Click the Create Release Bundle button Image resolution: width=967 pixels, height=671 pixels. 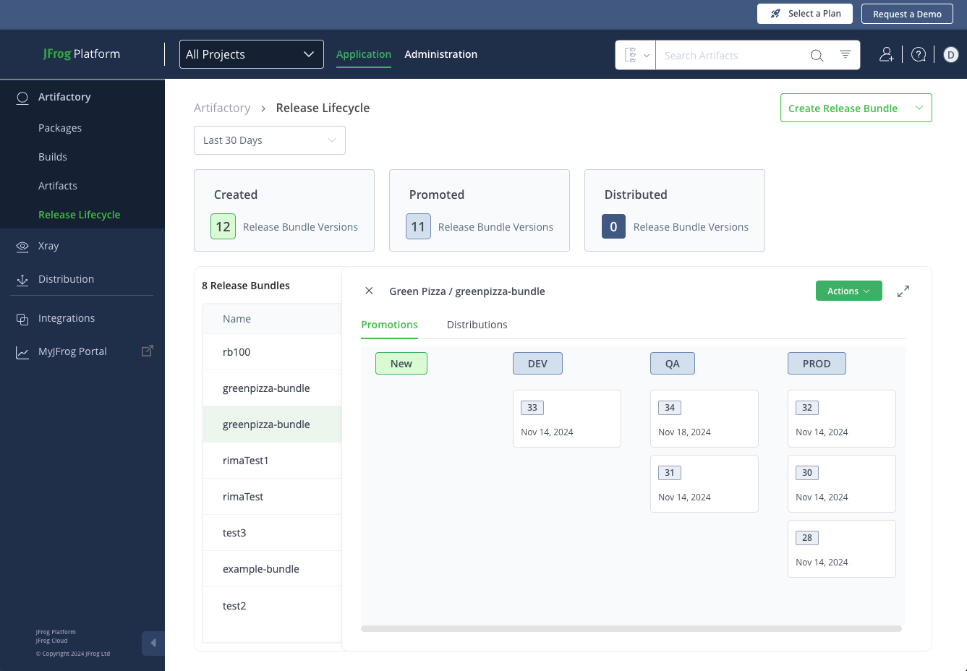pyautogui.click(x=856, y=107)
